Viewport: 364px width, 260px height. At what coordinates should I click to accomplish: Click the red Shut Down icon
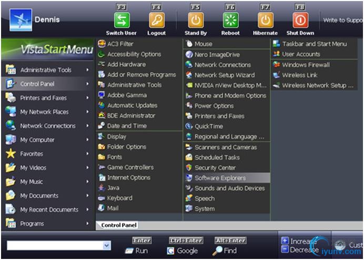pyautogui.click(x=300, y=20)
